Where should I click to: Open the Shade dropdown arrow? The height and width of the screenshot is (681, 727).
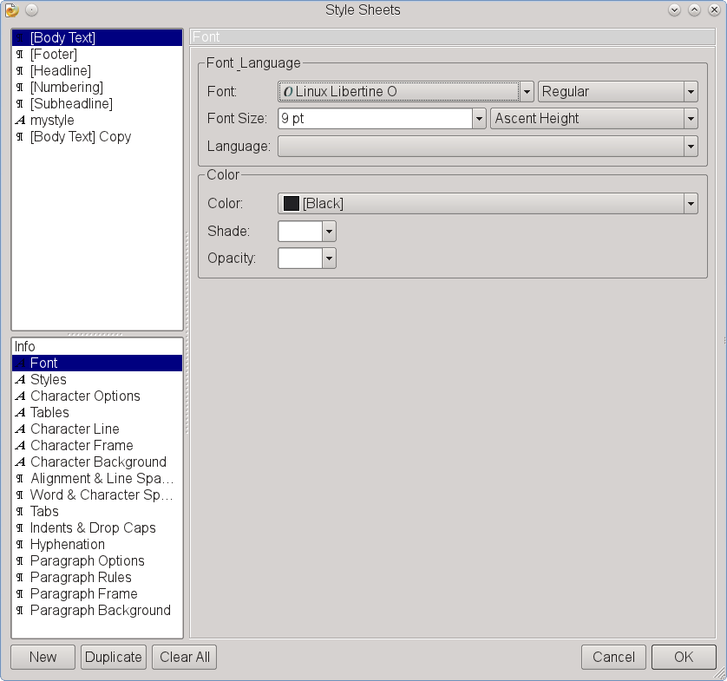329,232
